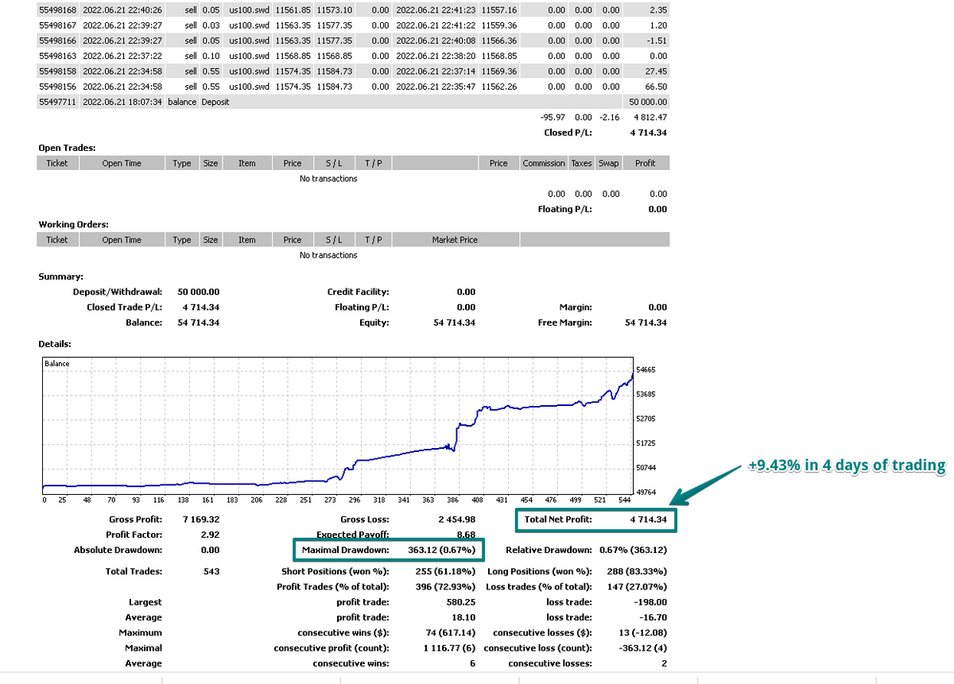Click the Credit Facility label

point(358,292)
